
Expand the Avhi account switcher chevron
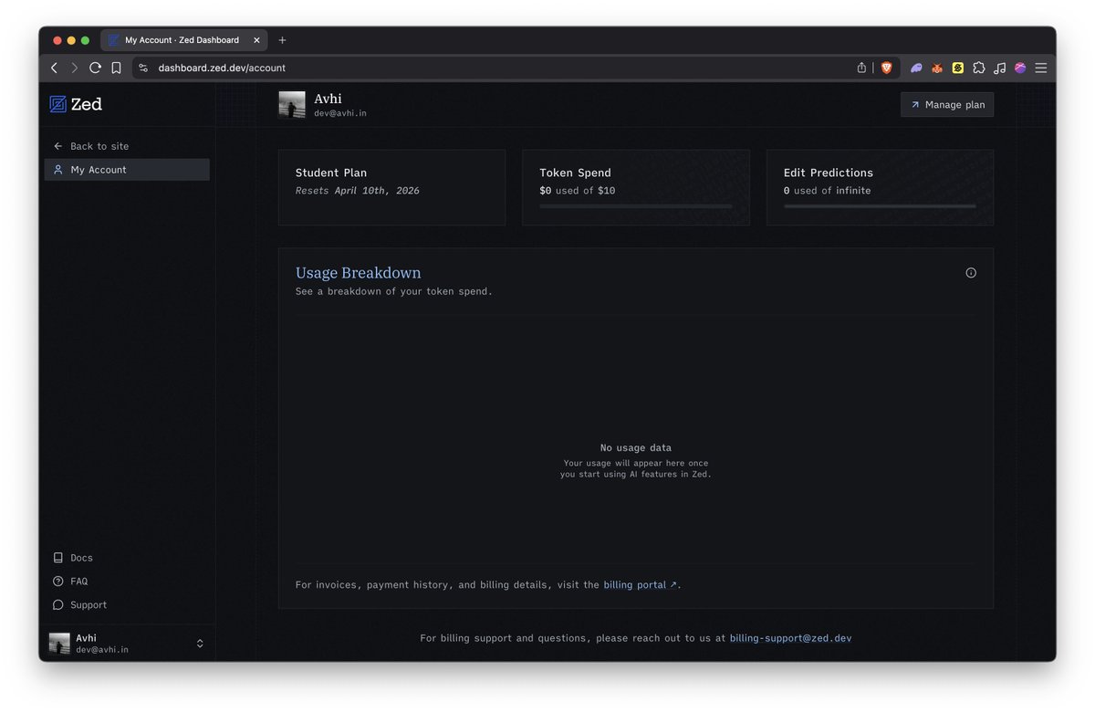point(200,644)
